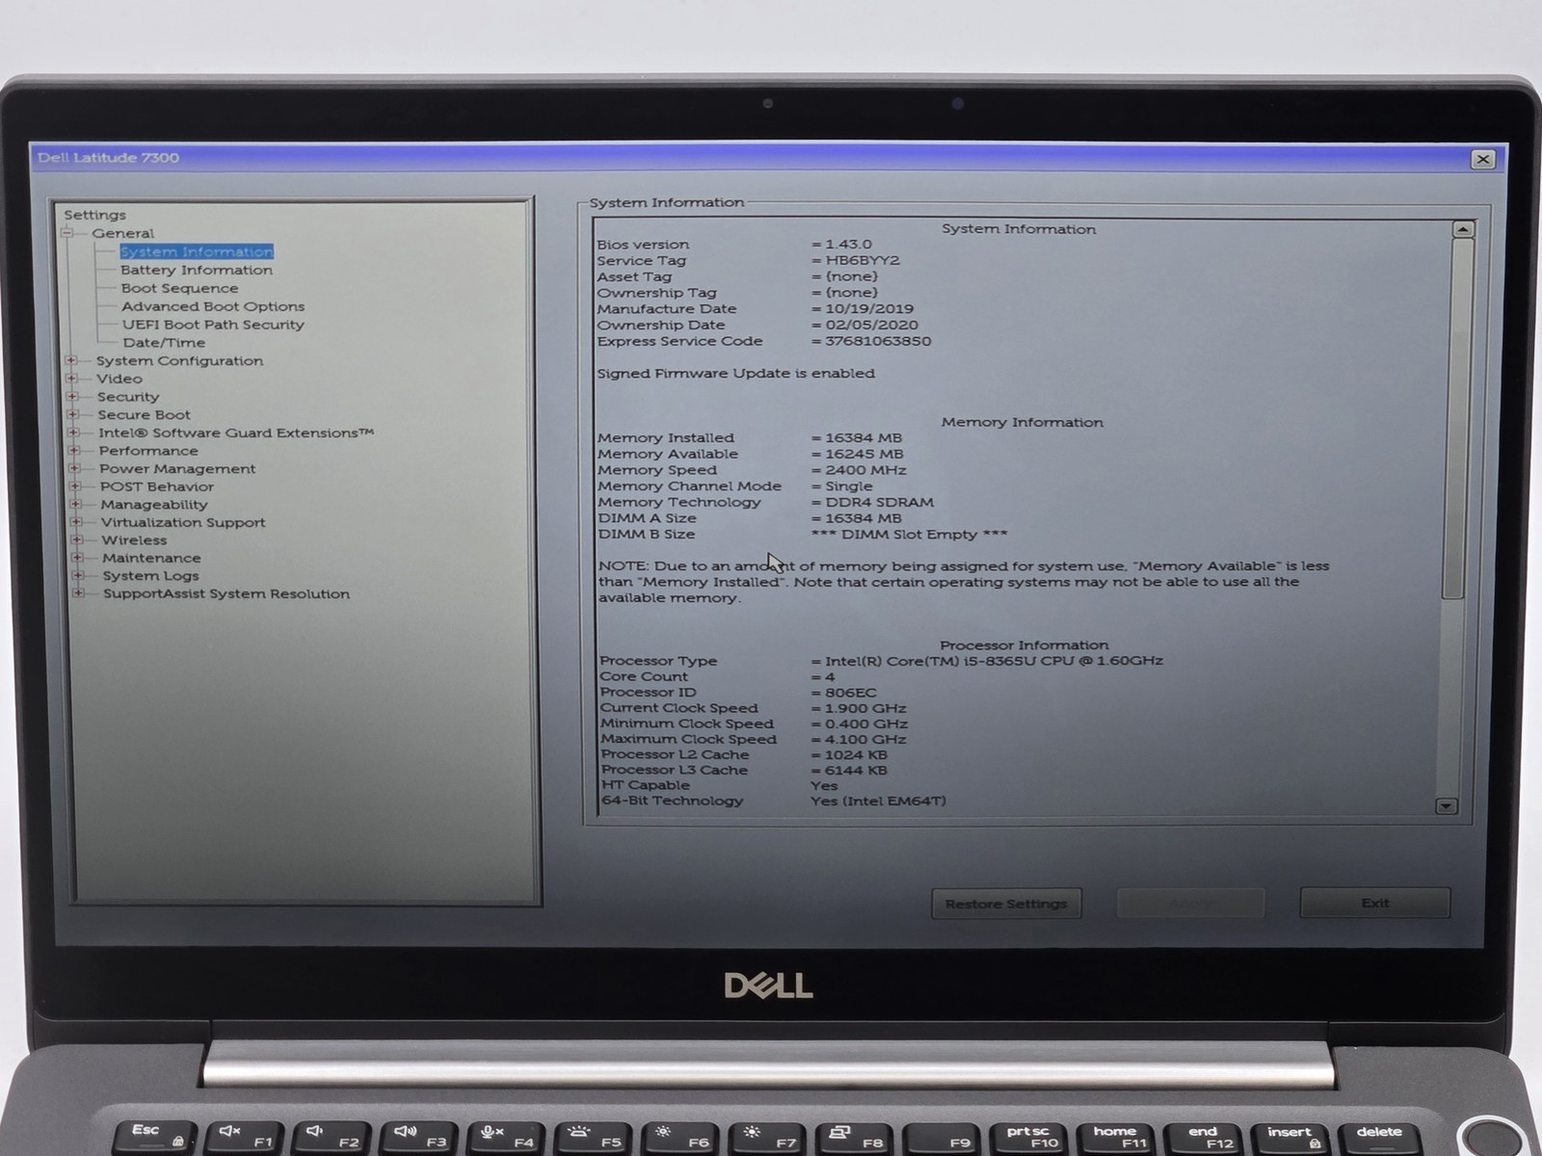The width and height of the screenshot is (1542, 1156).
Task: Collapse the General tree node
Action: 67,233
